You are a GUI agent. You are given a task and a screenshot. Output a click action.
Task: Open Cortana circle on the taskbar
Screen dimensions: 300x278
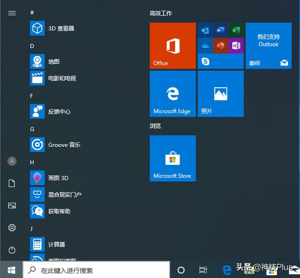tap(181, 270)
